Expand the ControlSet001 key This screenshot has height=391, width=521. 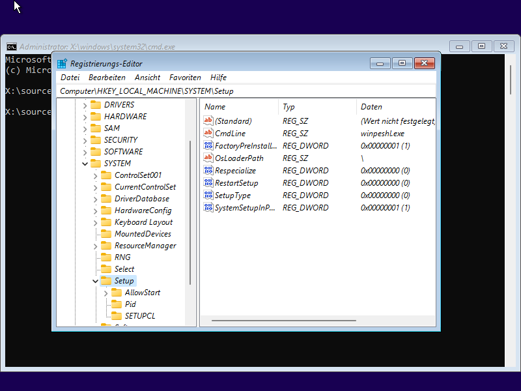(x=96, y=175)
